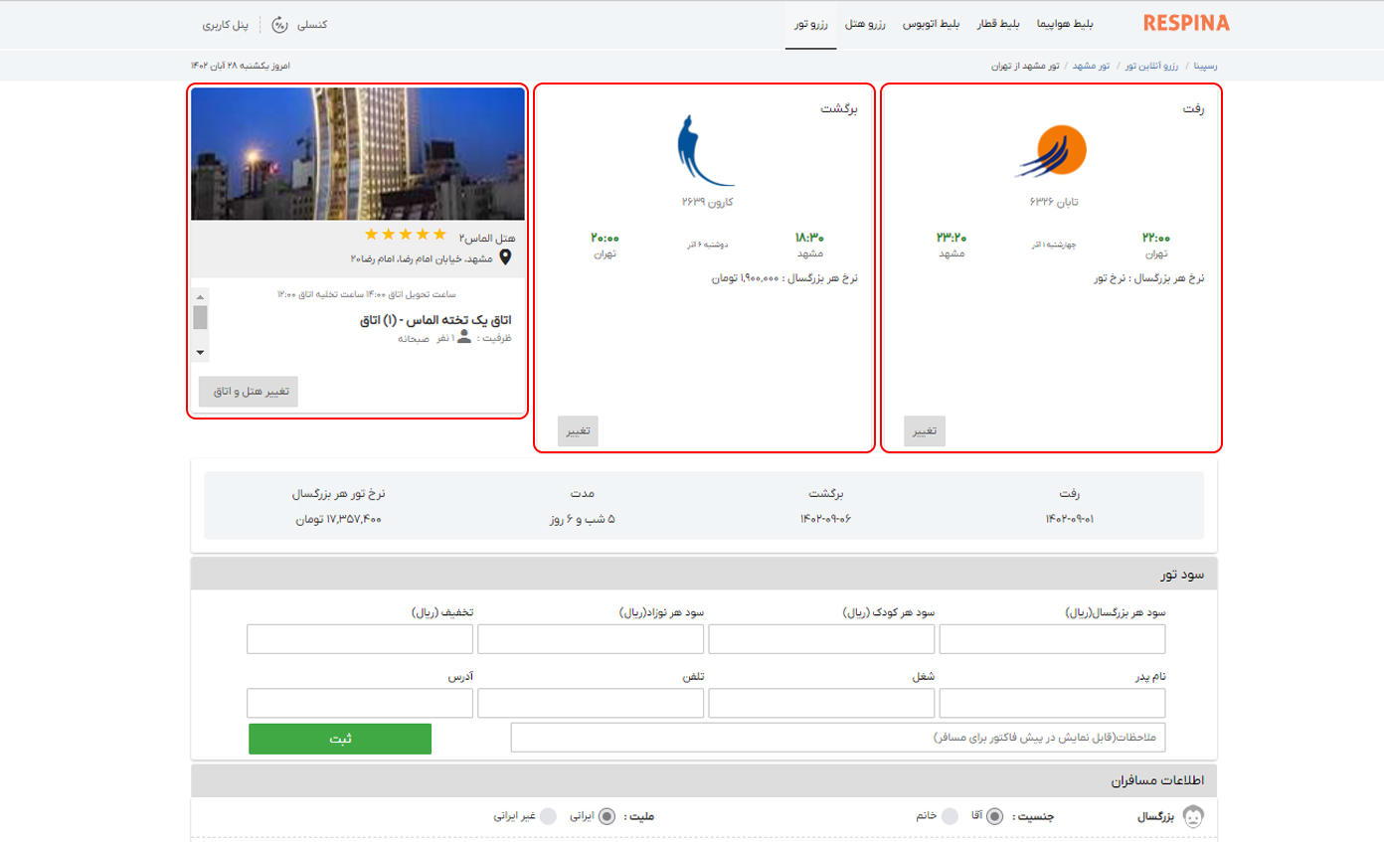Select the female gender radio button
The height and width of the screenshot is (842, 1384).
pos(951,816)
